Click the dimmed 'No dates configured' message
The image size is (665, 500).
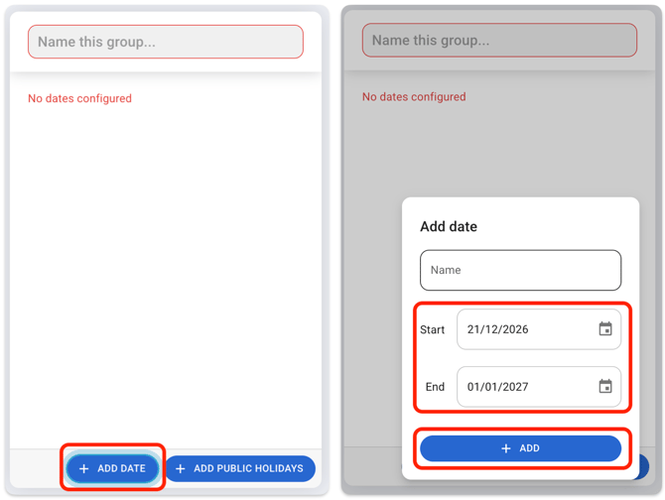(414, 97)
